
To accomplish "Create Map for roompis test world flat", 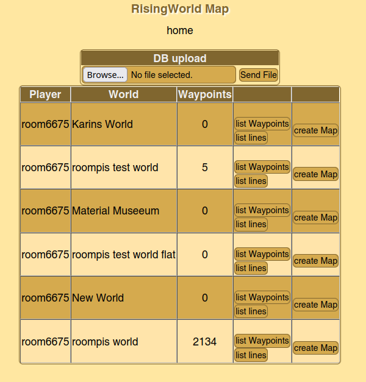I will [315, 261].
